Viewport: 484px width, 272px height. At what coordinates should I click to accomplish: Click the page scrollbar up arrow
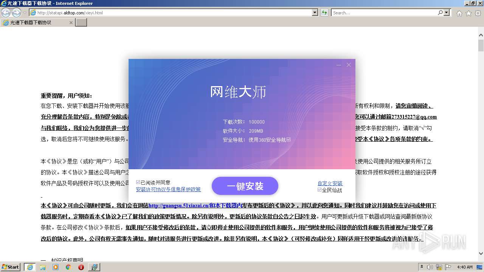481,35
